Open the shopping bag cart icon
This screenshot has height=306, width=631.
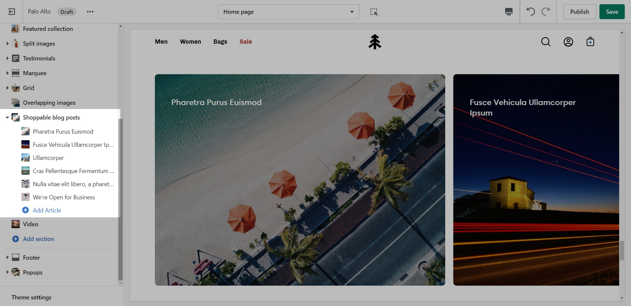(x=590, y=42)
